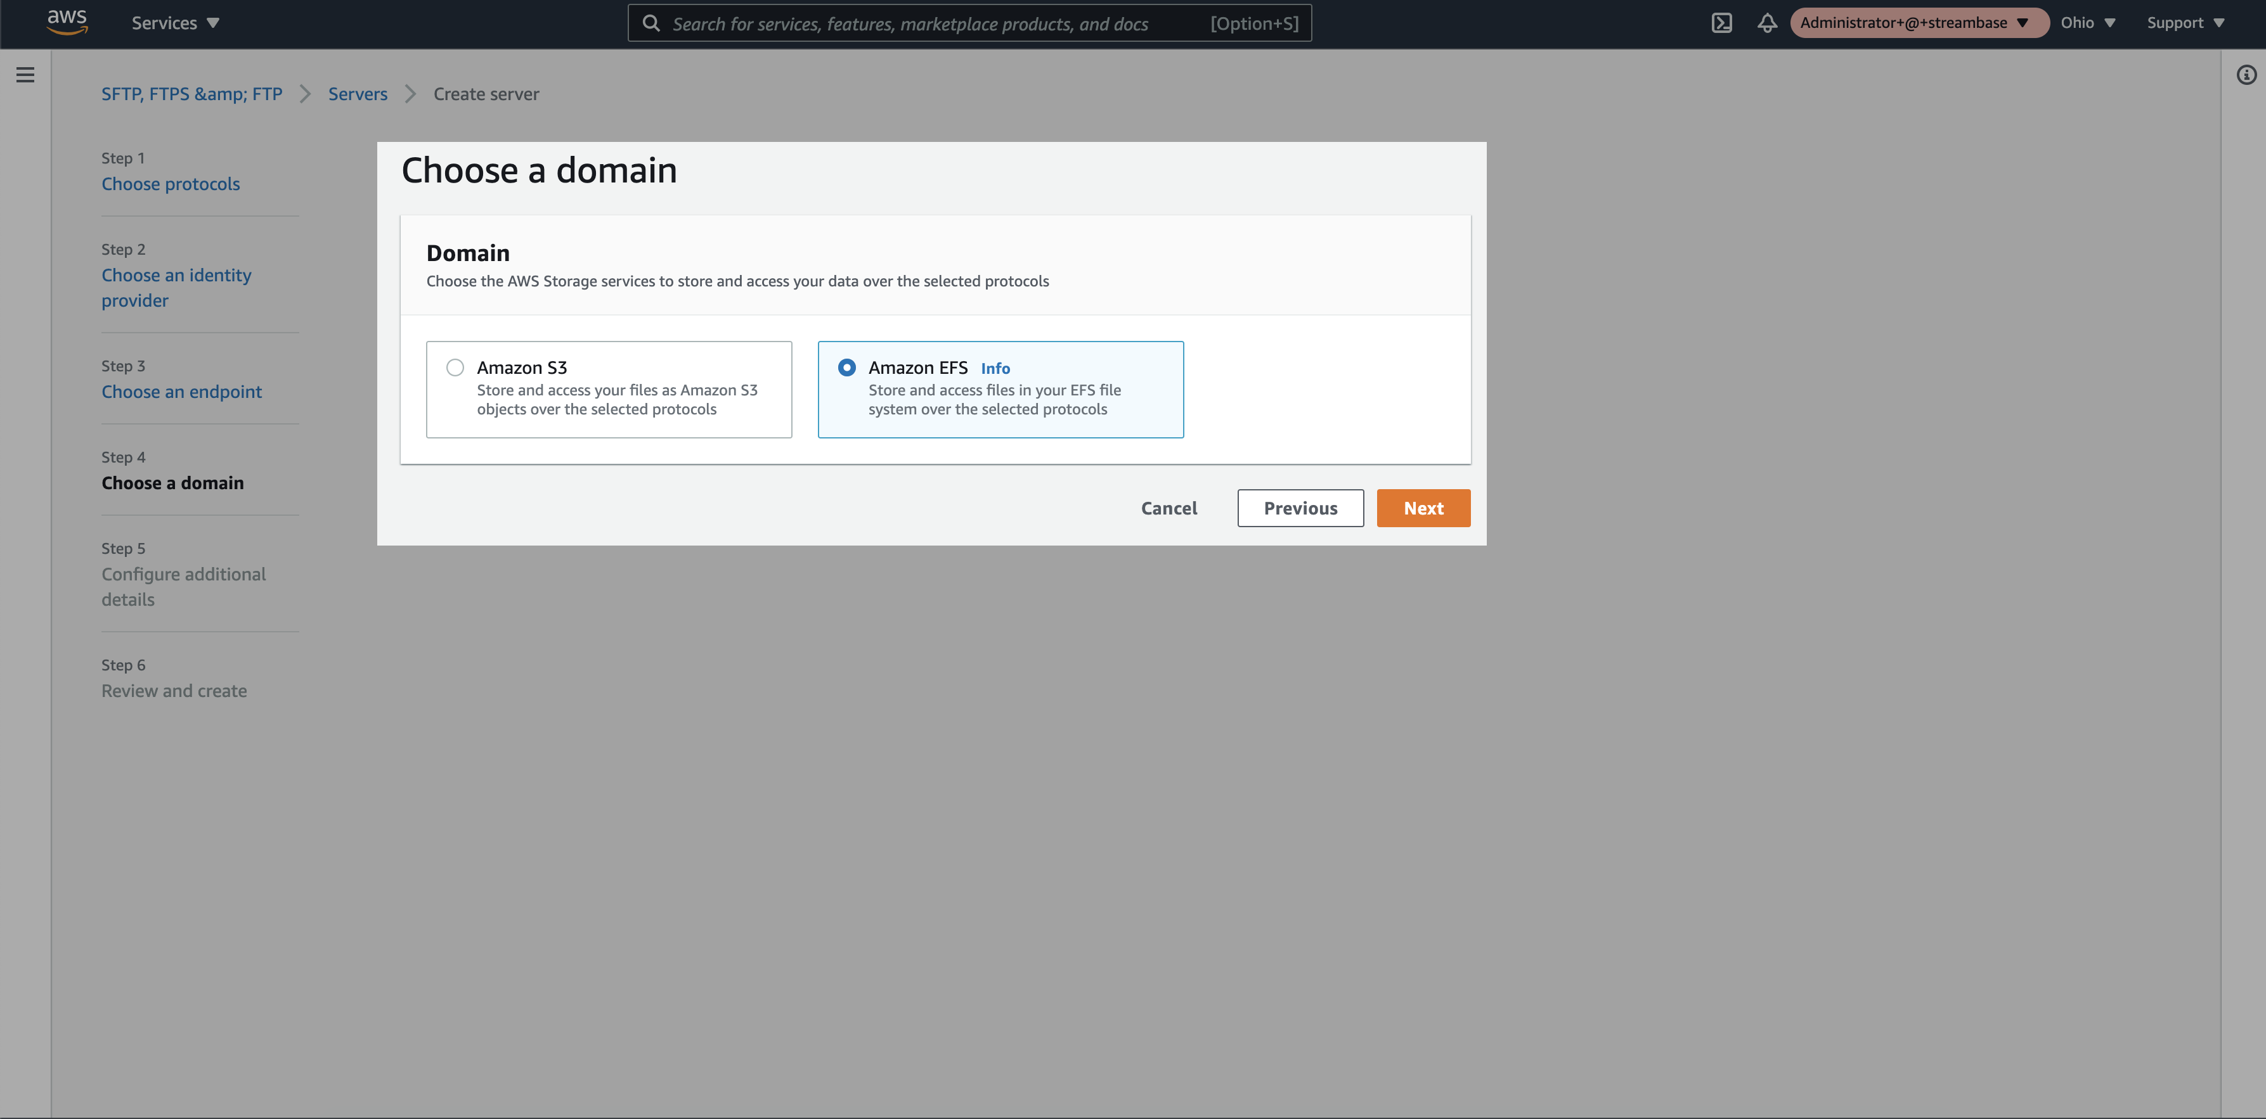
Task: Open SFTP, FTPS & FTP breadcrumb link
Action: [191, 94]
